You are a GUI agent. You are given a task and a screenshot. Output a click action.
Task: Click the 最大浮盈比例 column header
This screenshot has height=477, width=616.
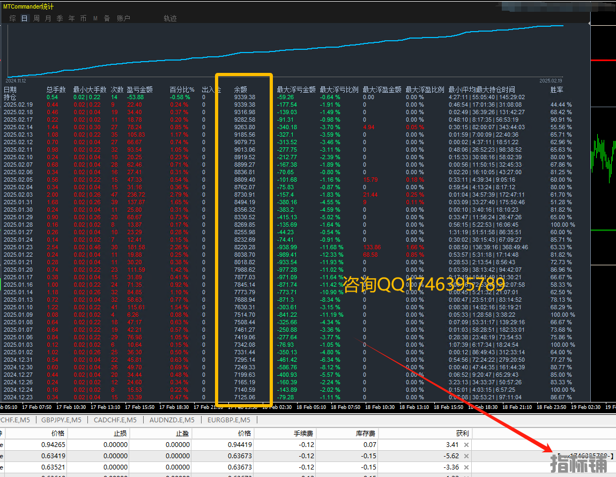point(425,90)
